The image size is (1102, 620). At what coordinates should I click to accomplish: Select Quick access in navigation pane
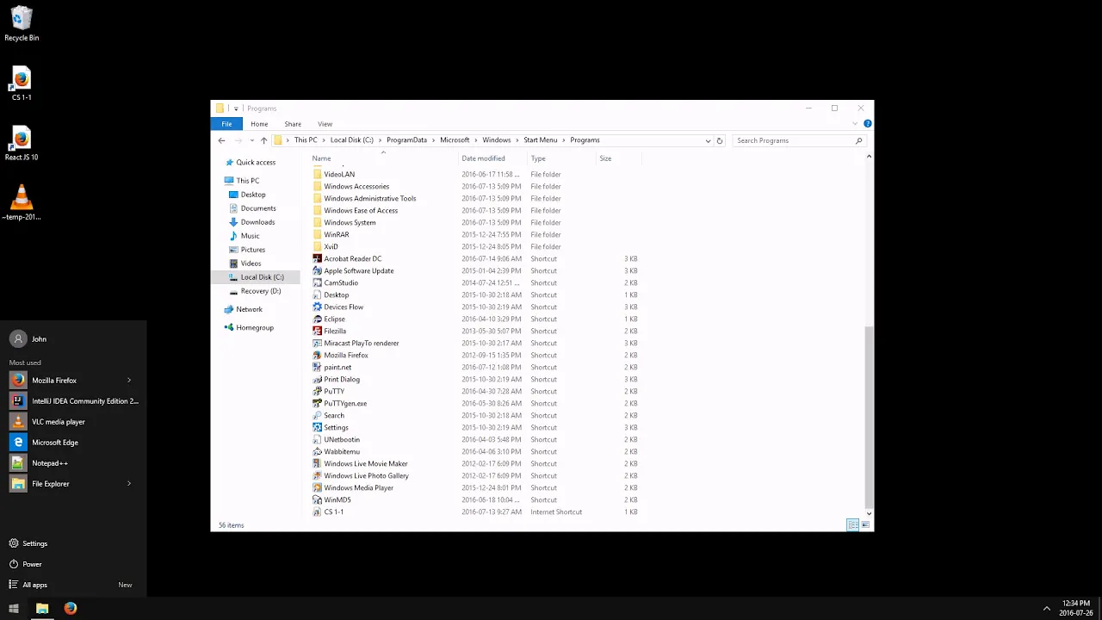(x=256, y=162)
